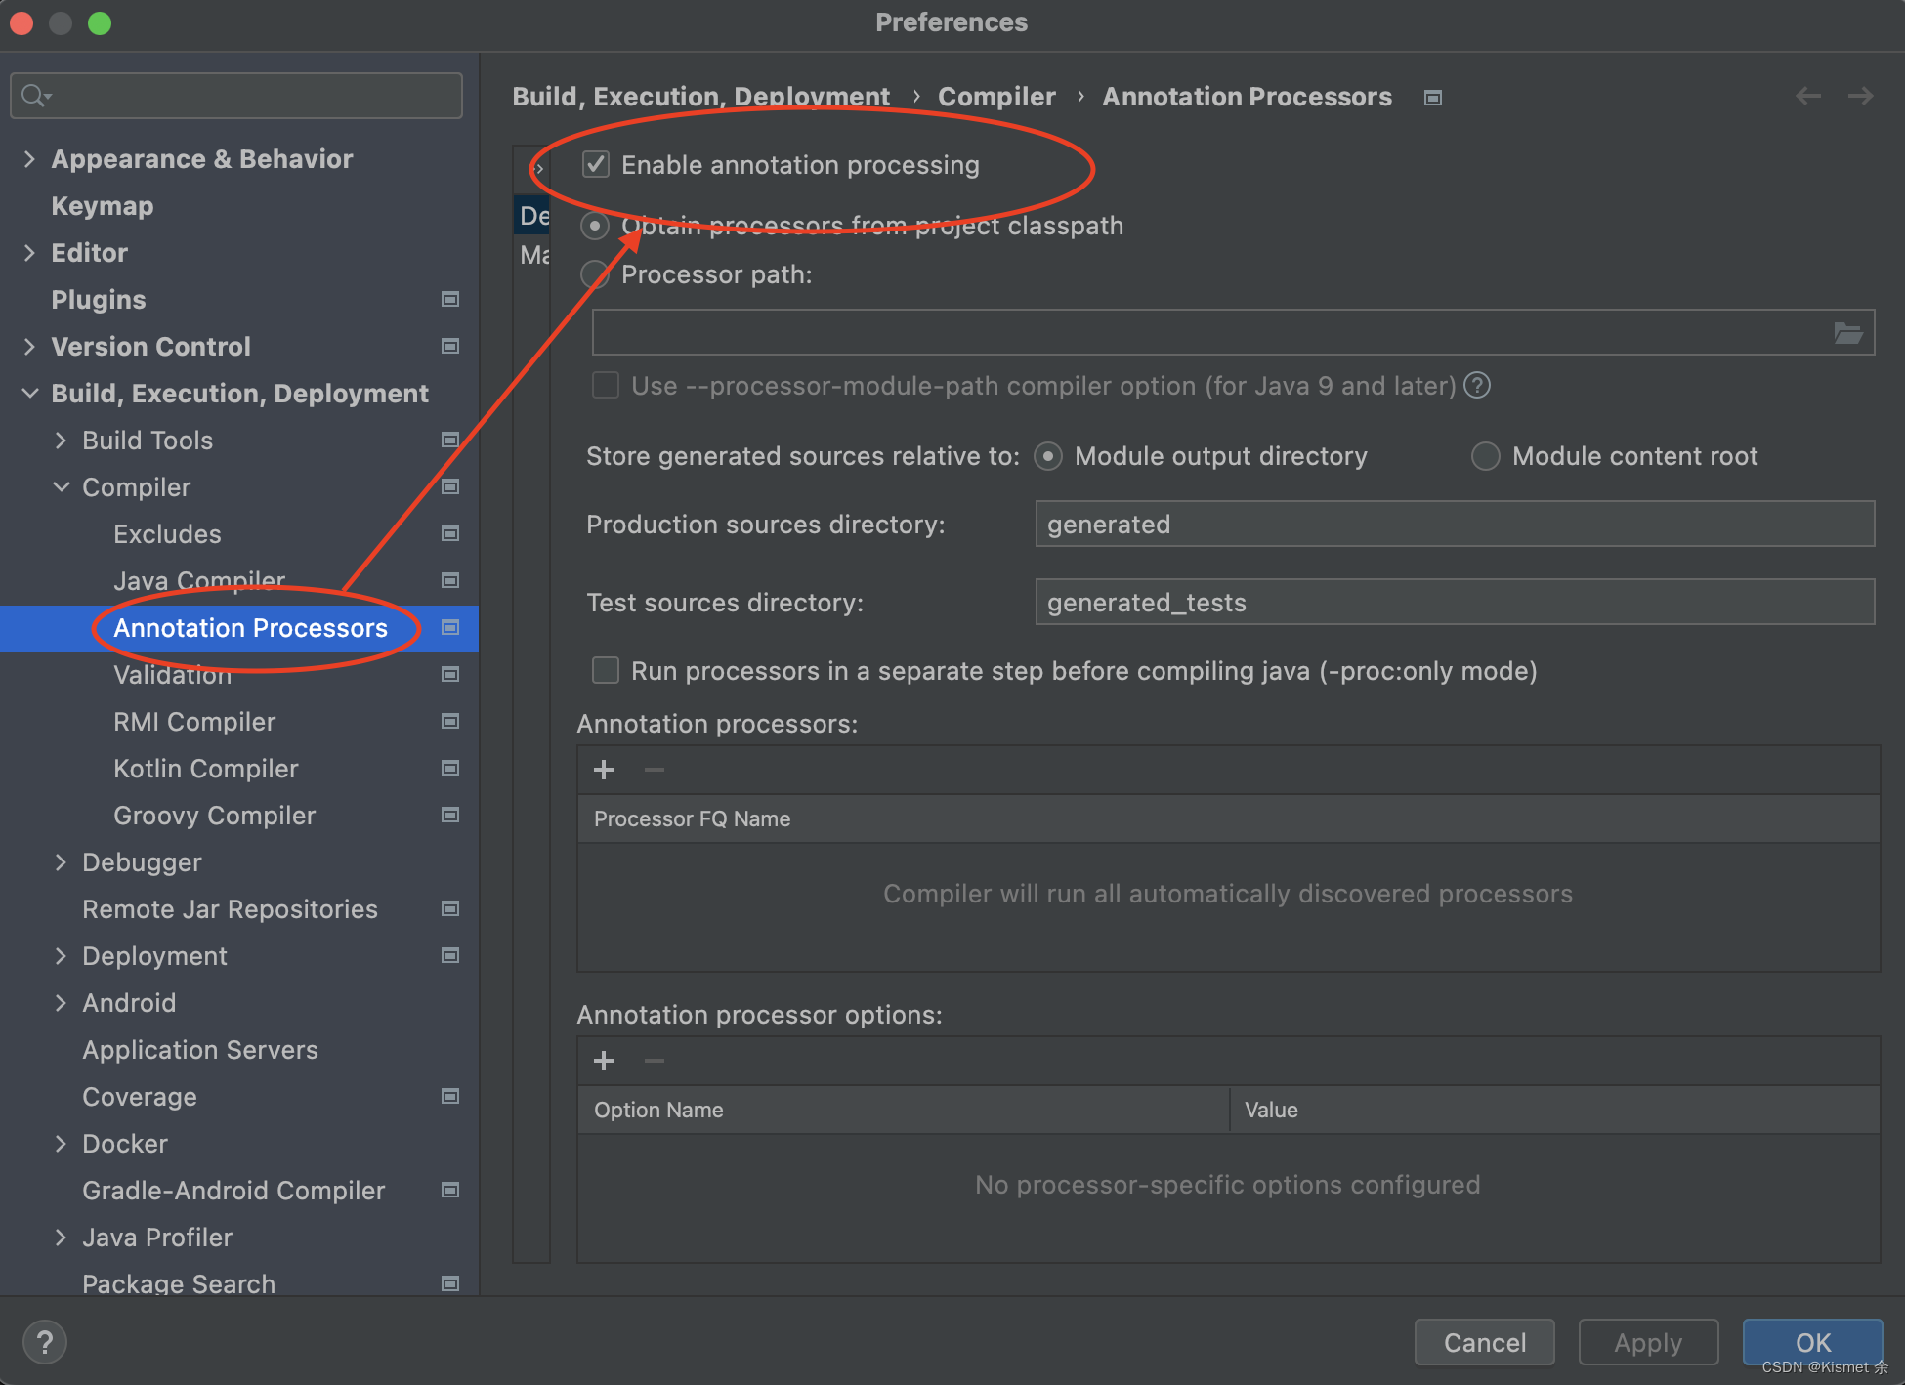Click Build, Execution, Deployment breadcrumb
Image resolution: width=1905 pixels, height=1385 pixels.
(x=700, y=96)
